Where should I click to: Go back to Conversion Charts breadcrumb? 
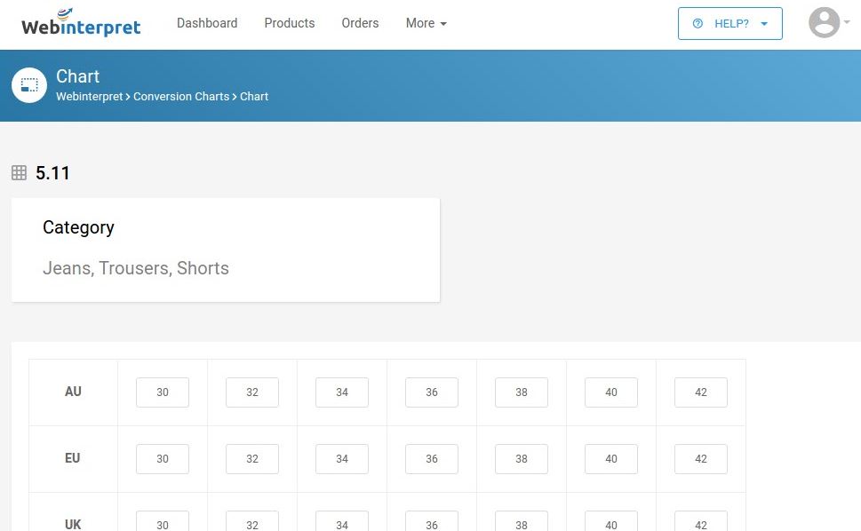tap(181, 97)
